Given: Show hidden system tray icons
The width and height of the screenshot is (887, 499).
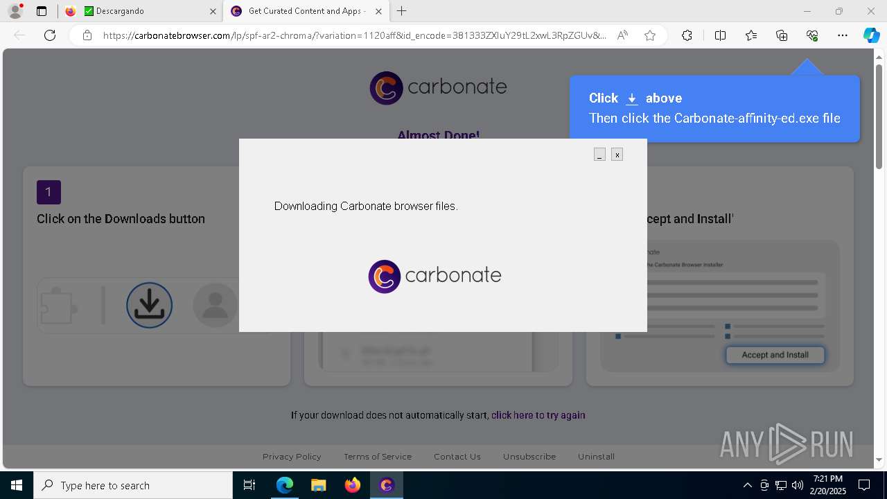Looking at the screenshot, I should (747, 485).
